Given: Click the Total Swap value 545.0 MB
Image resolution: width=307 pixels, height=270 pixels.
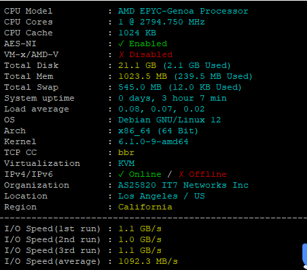Looking at the screenshot, I should 140,87.
